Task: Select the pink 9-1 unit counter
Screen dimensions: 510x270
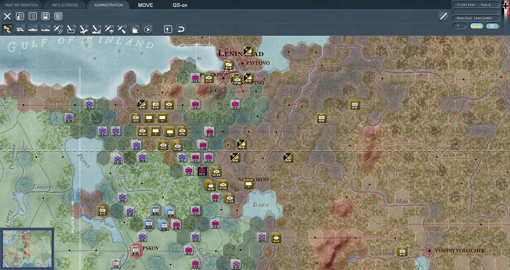Action: (x=235, y=105)
